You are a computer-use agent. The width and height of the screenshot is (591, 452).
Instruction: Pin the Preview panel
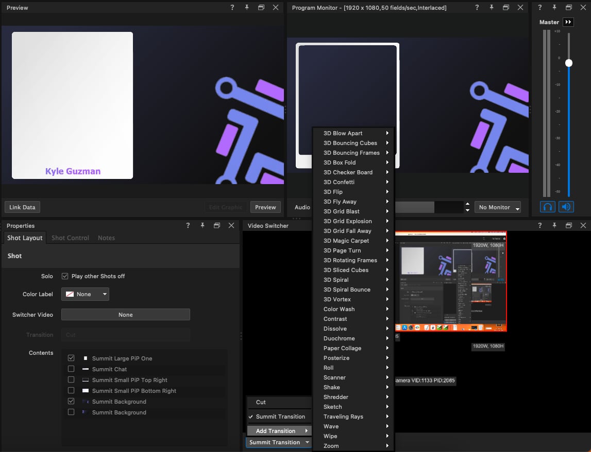246,8
